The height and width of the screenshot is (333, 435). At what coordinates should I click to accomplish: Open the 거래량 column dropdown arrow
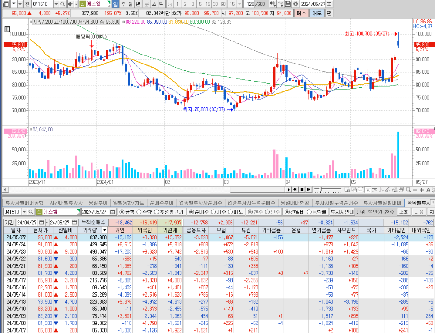tap(104, 230)
